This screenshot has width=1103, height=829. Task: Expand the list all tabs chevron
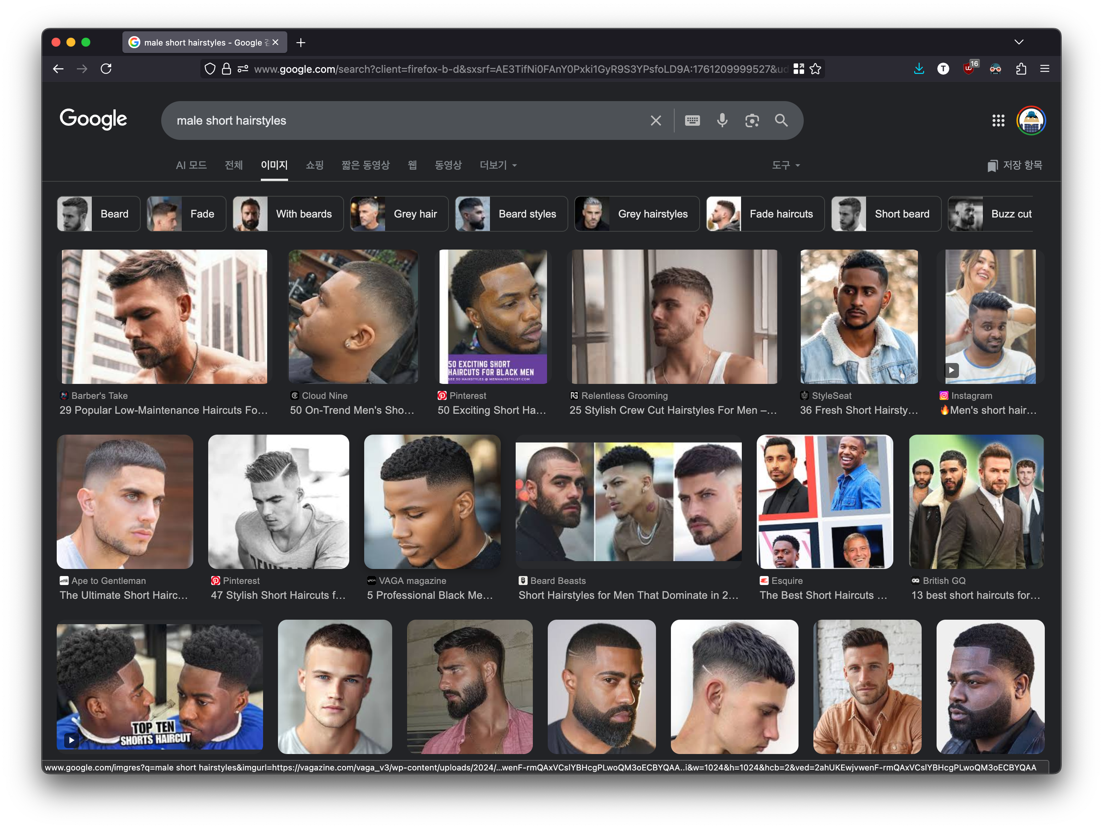pyautogui.click(x=1019, y=43)
